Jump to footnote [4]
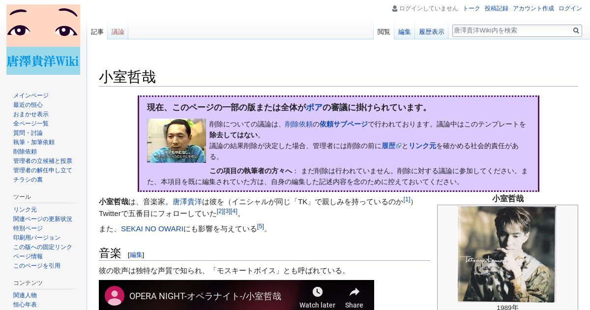 (x=234, y=211)
